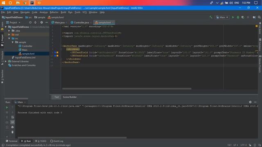Open Search Everywhere magnifier icon
The image size is (262, 147).
[x=259, y=17]
